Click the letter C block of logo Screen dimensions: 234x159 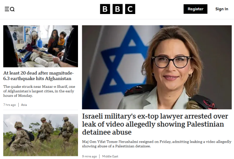tap(130, 9)
